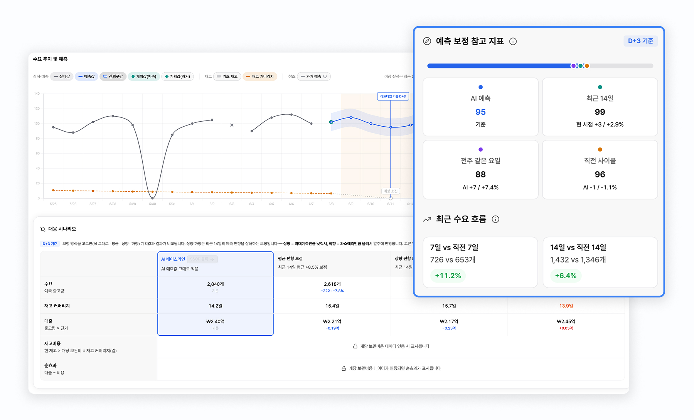694x420 pixels.
Task: Click the info icon next to 최근 수요 흐름
Action: click(x=496, y=219)
